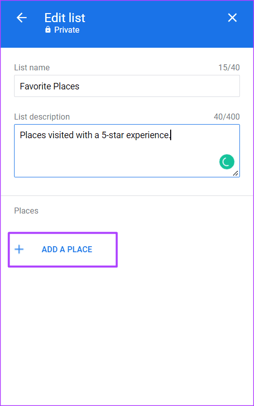Click the divider line above Places

click(126, 196)
